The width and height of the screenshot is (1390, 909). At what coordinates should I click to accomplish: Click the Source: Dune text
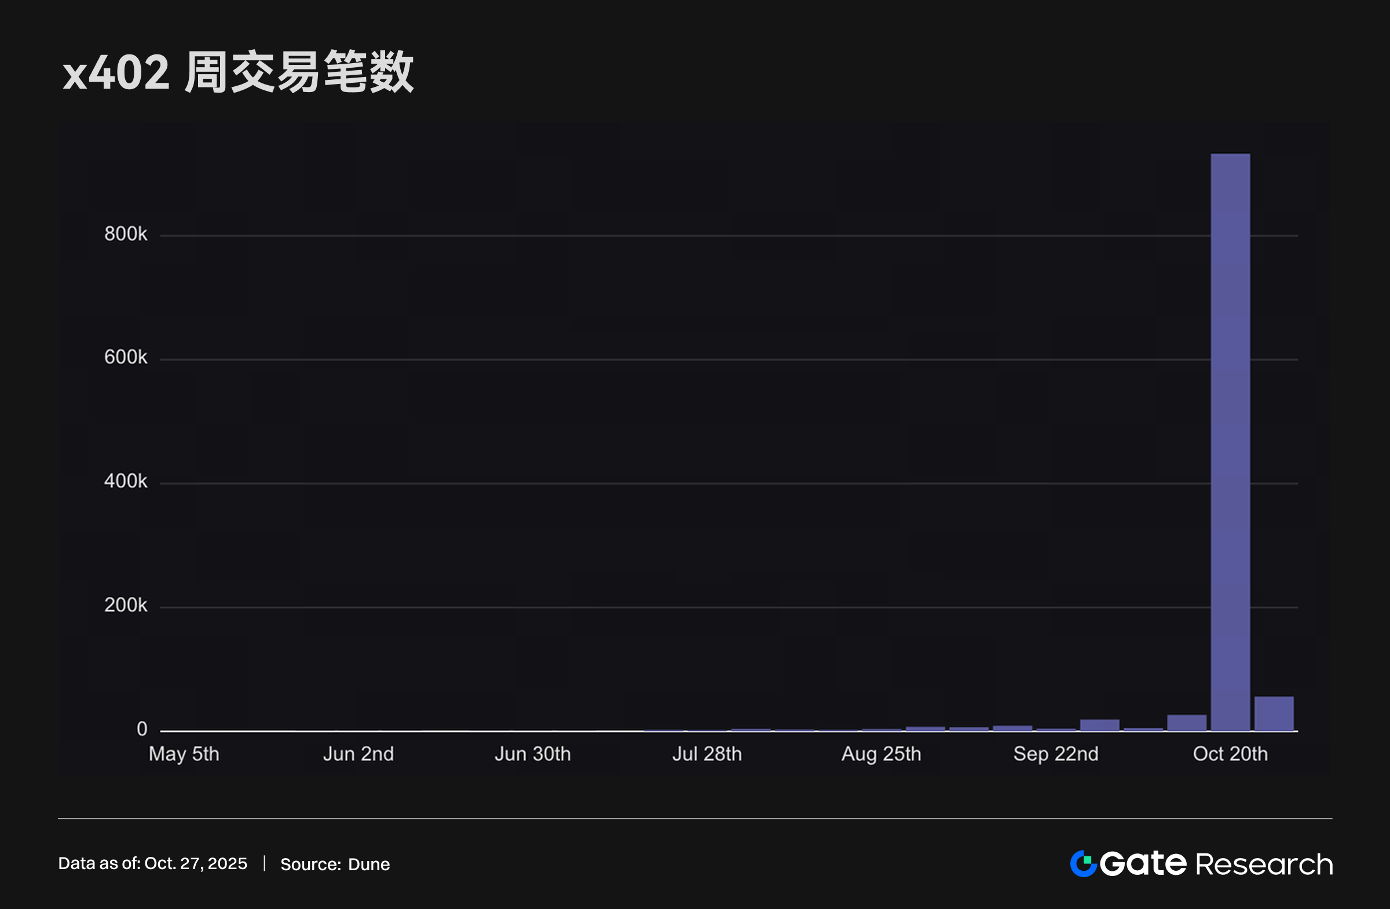[x=335, y=864]
